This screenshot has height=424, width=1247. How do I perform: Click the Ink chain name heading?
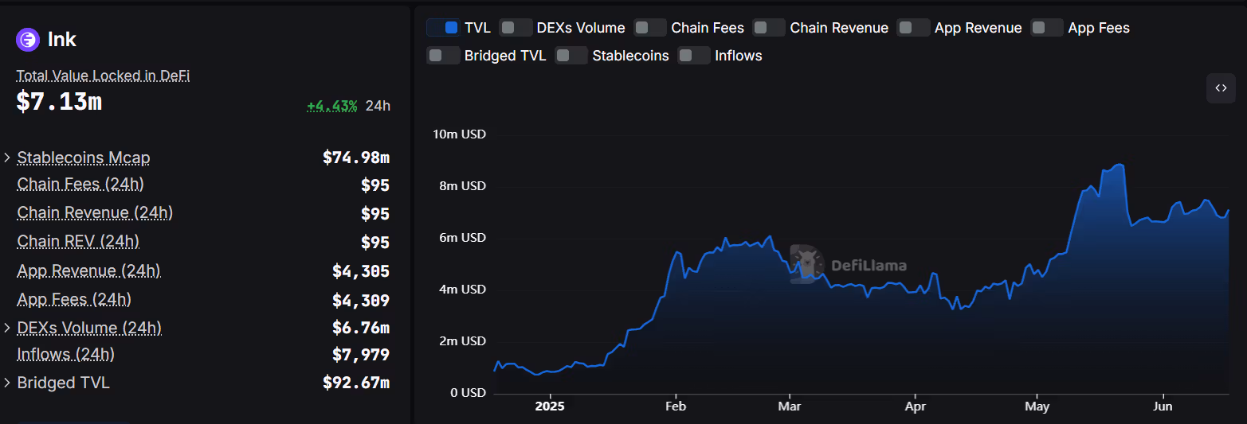point(62,39)
